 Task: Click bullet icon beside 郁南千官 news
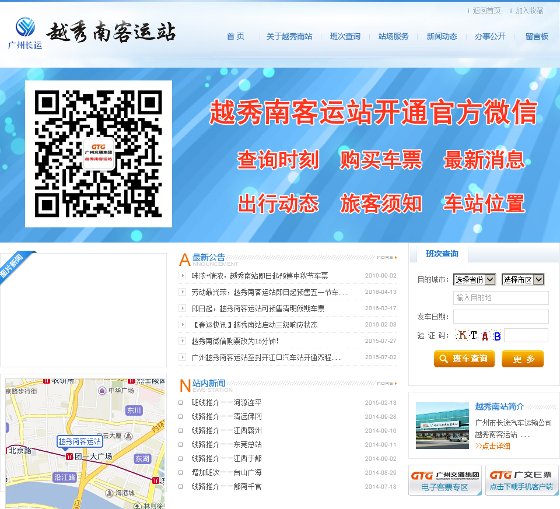tap(181, 486)
